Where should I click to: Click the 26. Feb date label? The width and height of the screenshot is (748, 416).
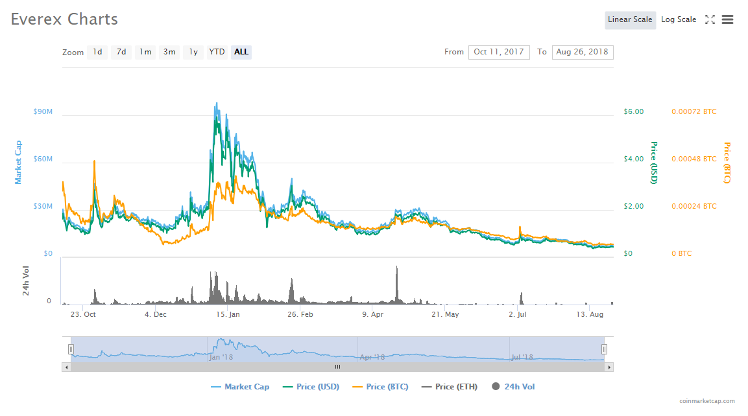300,314
